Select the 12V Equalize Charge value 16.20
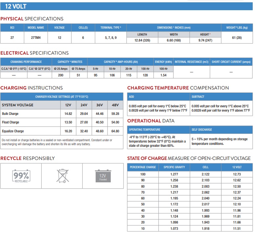 [x=68, y=131]
